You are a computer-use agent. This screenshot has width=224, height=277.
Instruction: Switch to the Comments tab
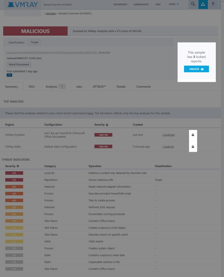tap(143, 87)
